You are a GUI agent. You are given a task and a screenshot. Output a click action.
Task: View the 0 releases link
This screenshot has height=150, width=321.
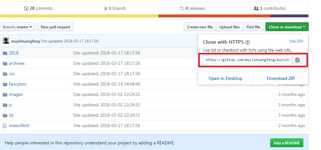tap(193, 8)
